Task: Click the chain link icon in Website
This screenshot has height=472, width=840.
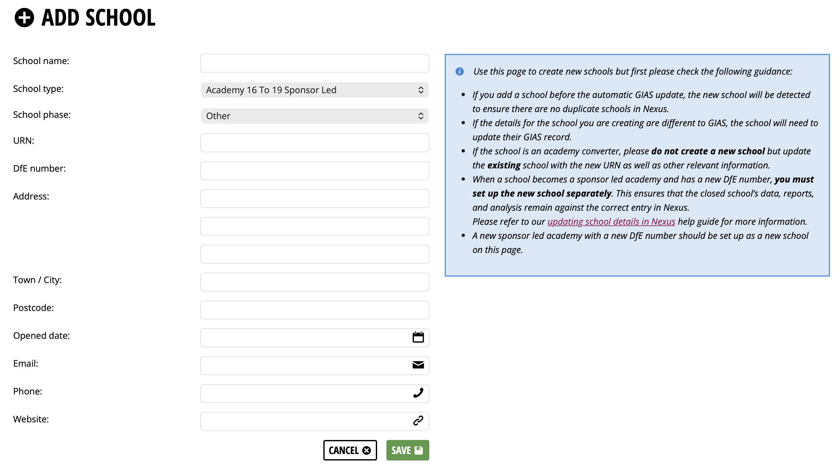Action: [418, 421]
